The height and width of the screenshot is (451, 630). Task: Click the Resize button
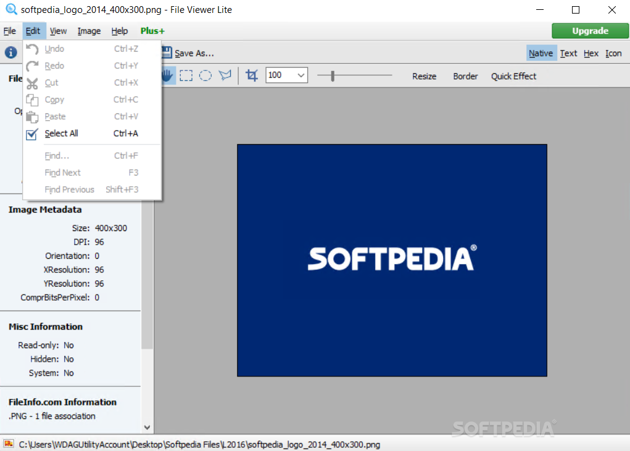click(x=425, y=76)
